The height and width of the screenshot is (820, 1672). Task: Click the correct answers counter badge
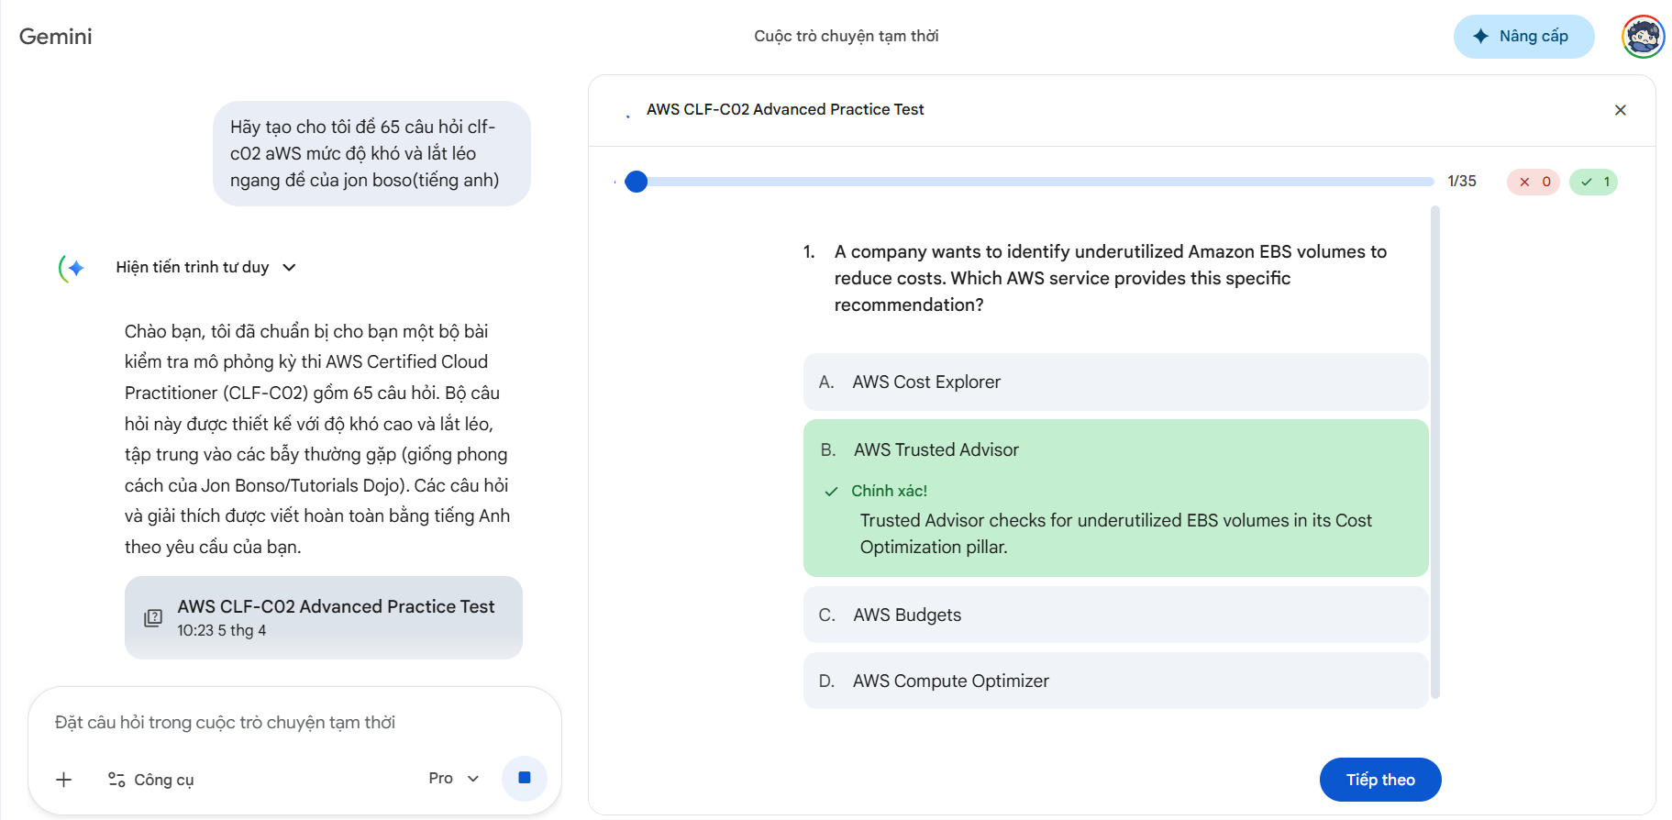(x=1594, y=182)
